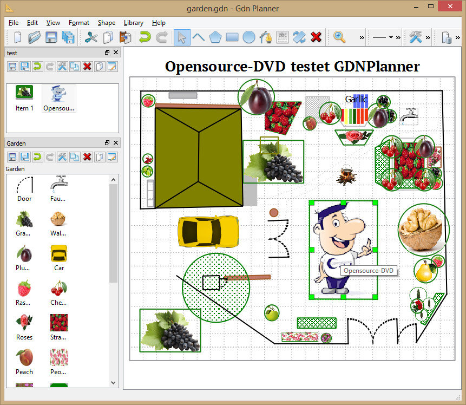
Task: Click the zoom magnifier icon
Action: tap(339, 37)
